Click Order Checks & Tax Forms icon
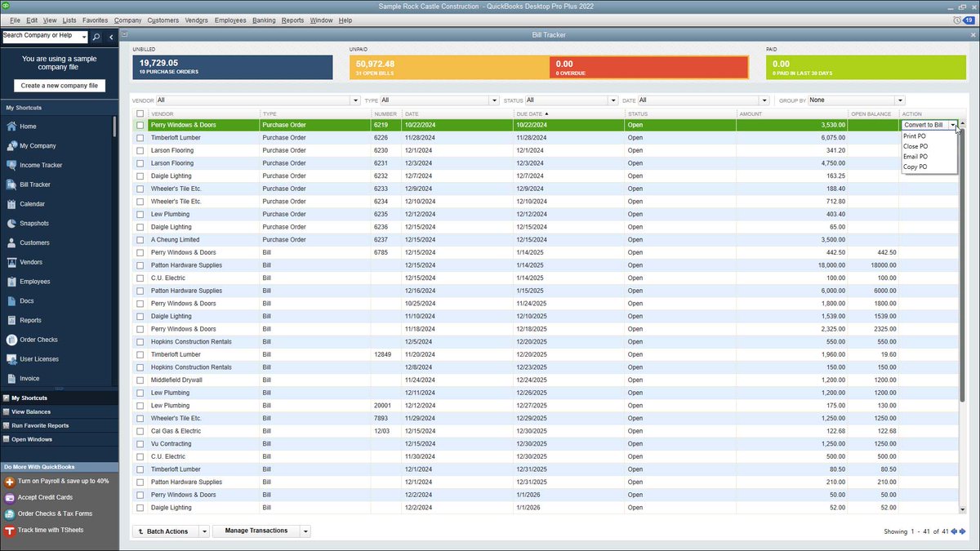The width and height of the screenshot is (980, 551). [x=10, y=513]
